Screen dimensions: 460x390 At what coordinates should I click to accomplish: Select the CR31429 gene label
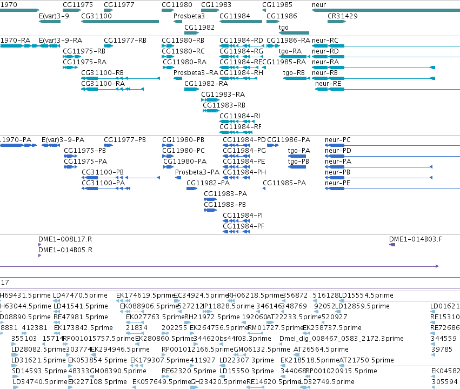coord(343,16)
